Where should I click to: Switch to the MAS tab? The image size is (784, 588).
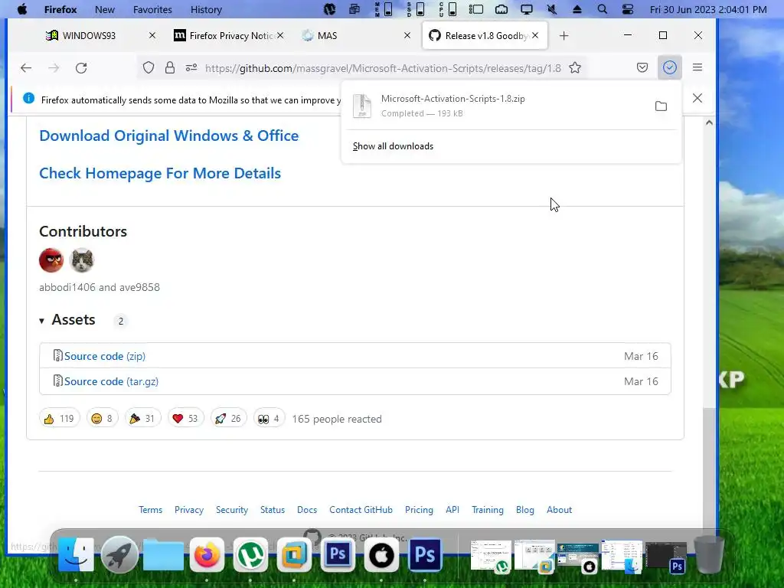tap(357, 35)
